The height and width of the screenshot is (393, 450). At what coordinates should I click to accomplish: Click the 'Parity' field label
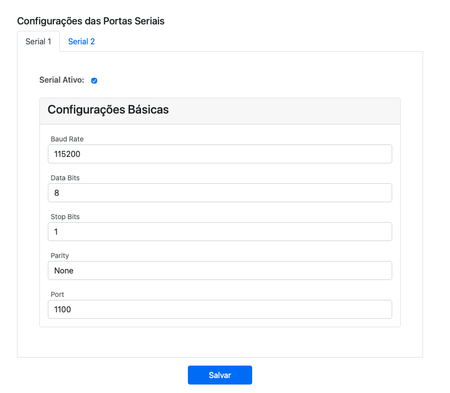[x=60, y=256]
